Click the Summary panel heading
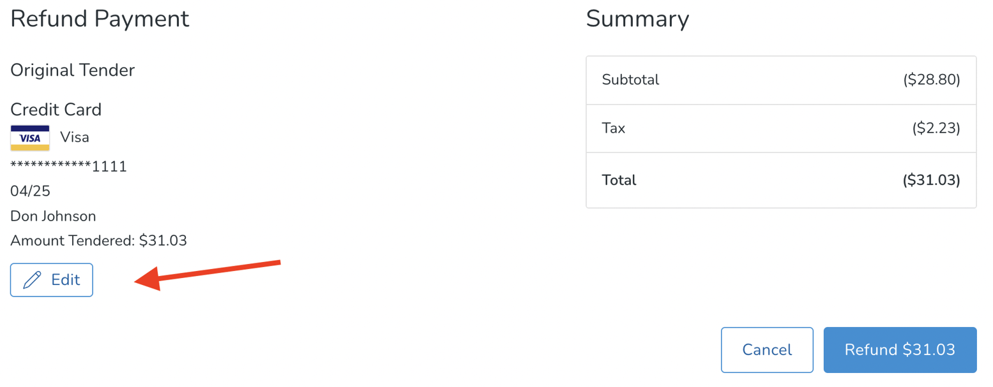The image size is (993, 387). (x=637, y=19)
